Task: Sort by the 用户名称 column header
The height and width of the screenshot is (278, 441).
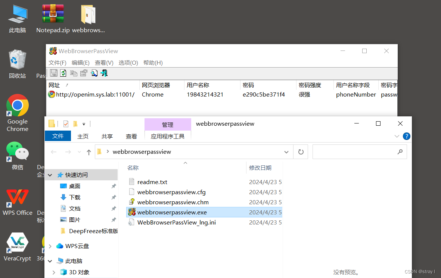Action: point(212,85)
